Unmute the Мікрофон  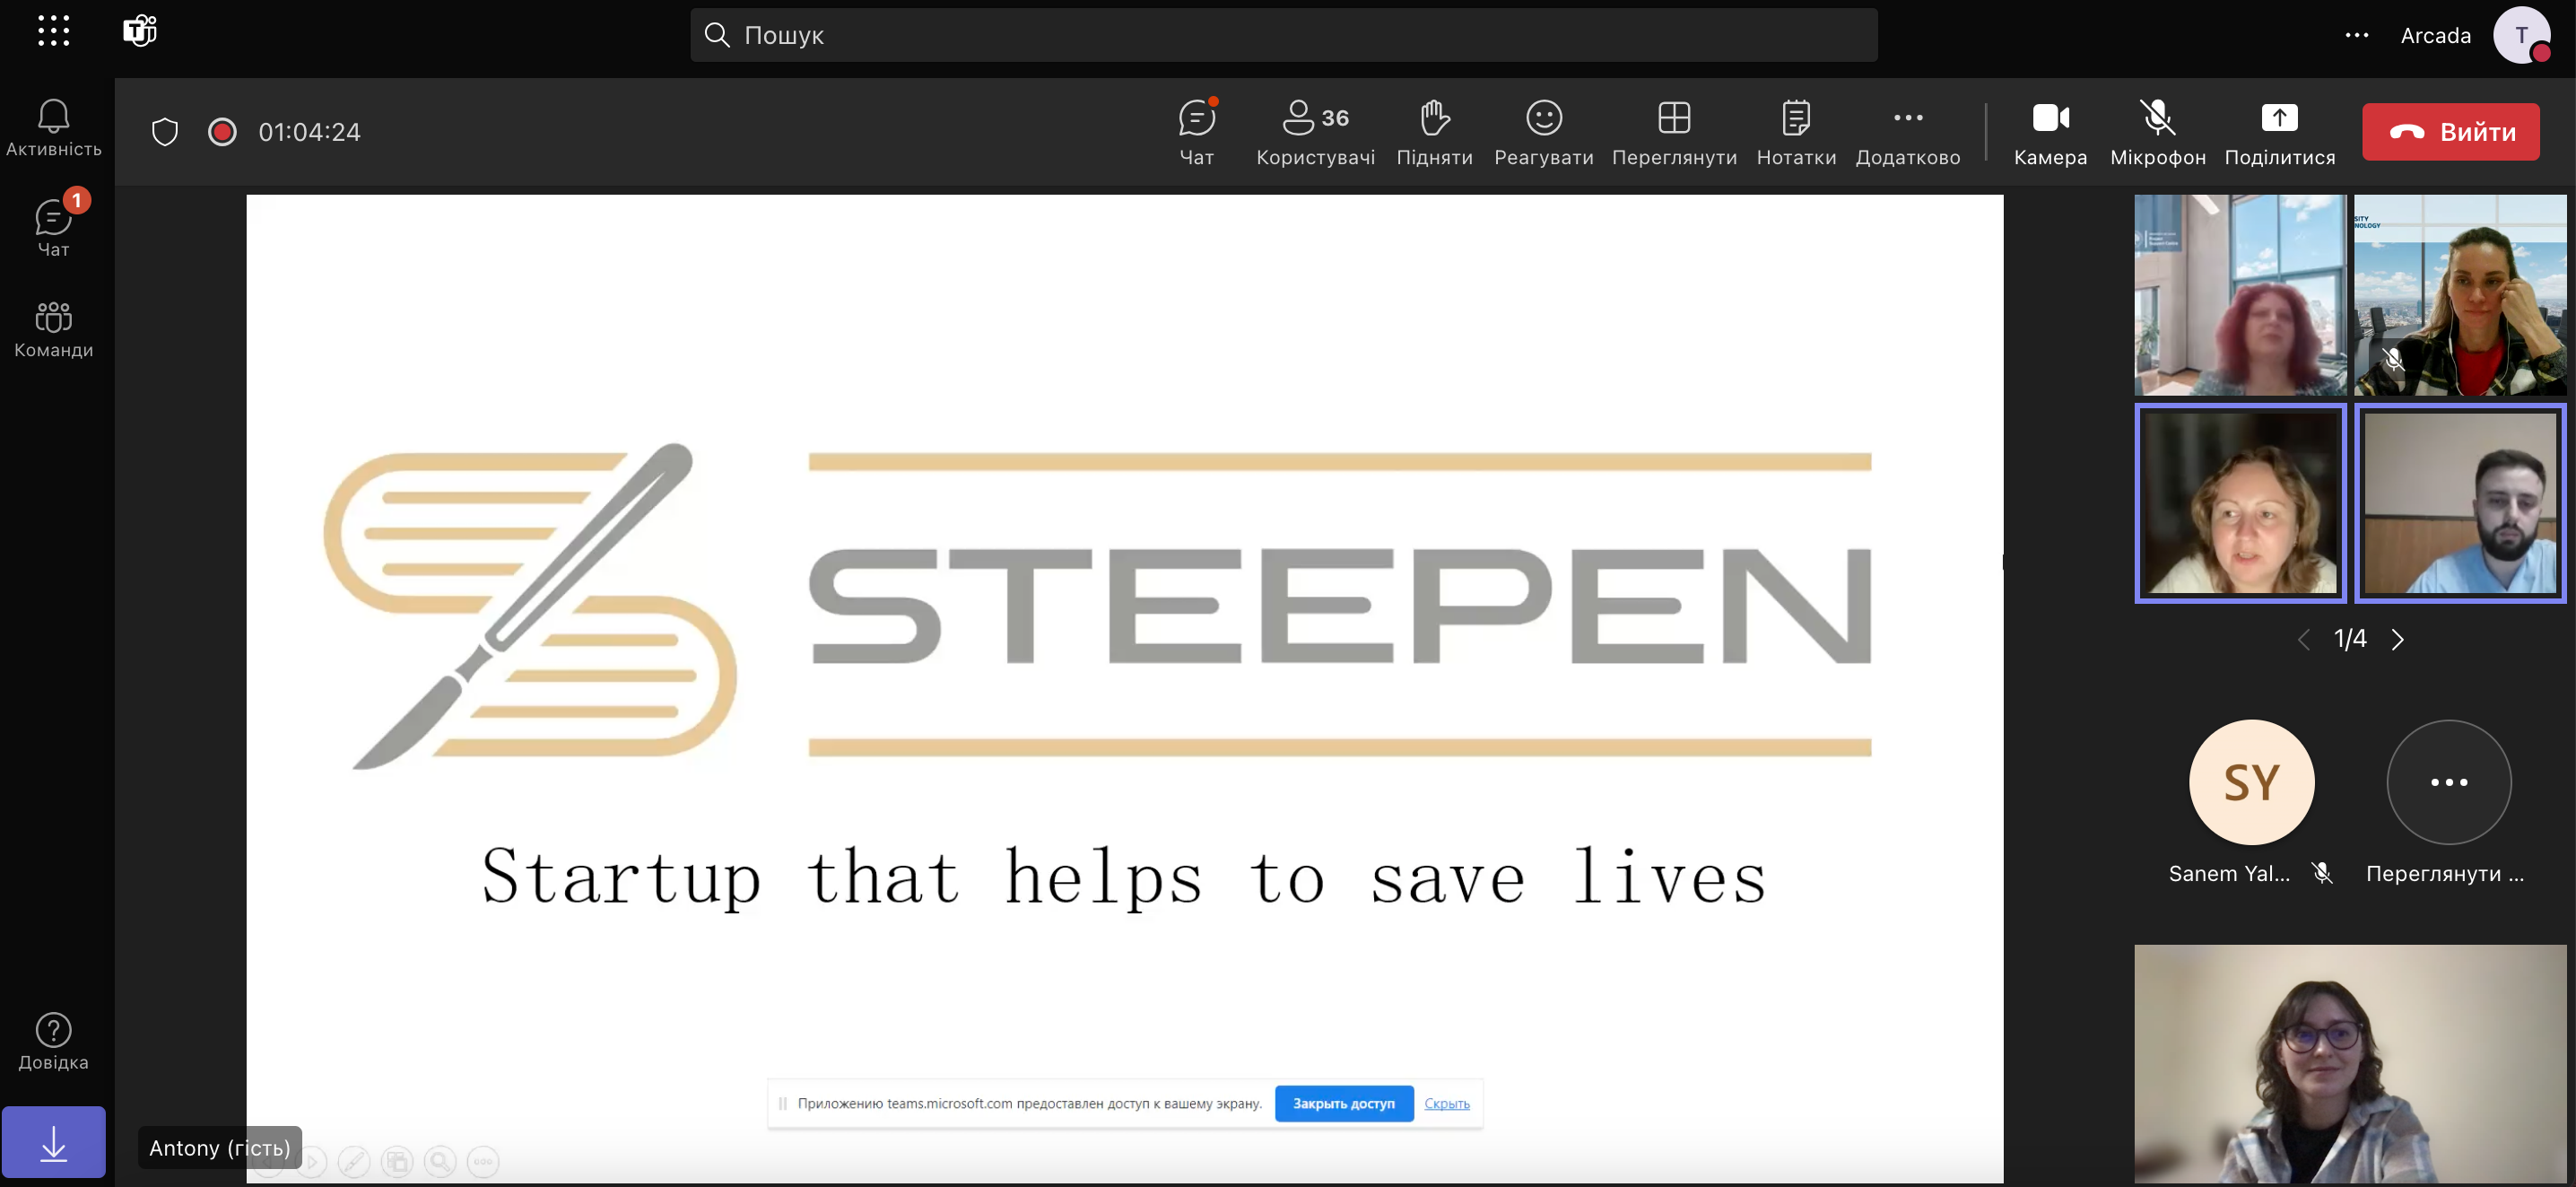point(2158,132)
